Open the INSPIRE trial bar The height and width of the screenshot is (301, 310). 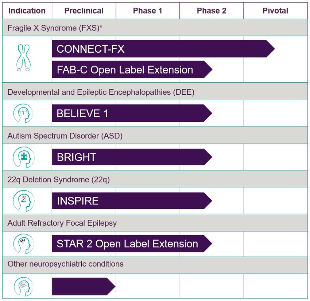132,201
